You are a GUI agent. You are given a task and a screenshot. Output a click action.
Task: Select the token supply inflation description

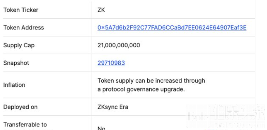click(151, 85)
